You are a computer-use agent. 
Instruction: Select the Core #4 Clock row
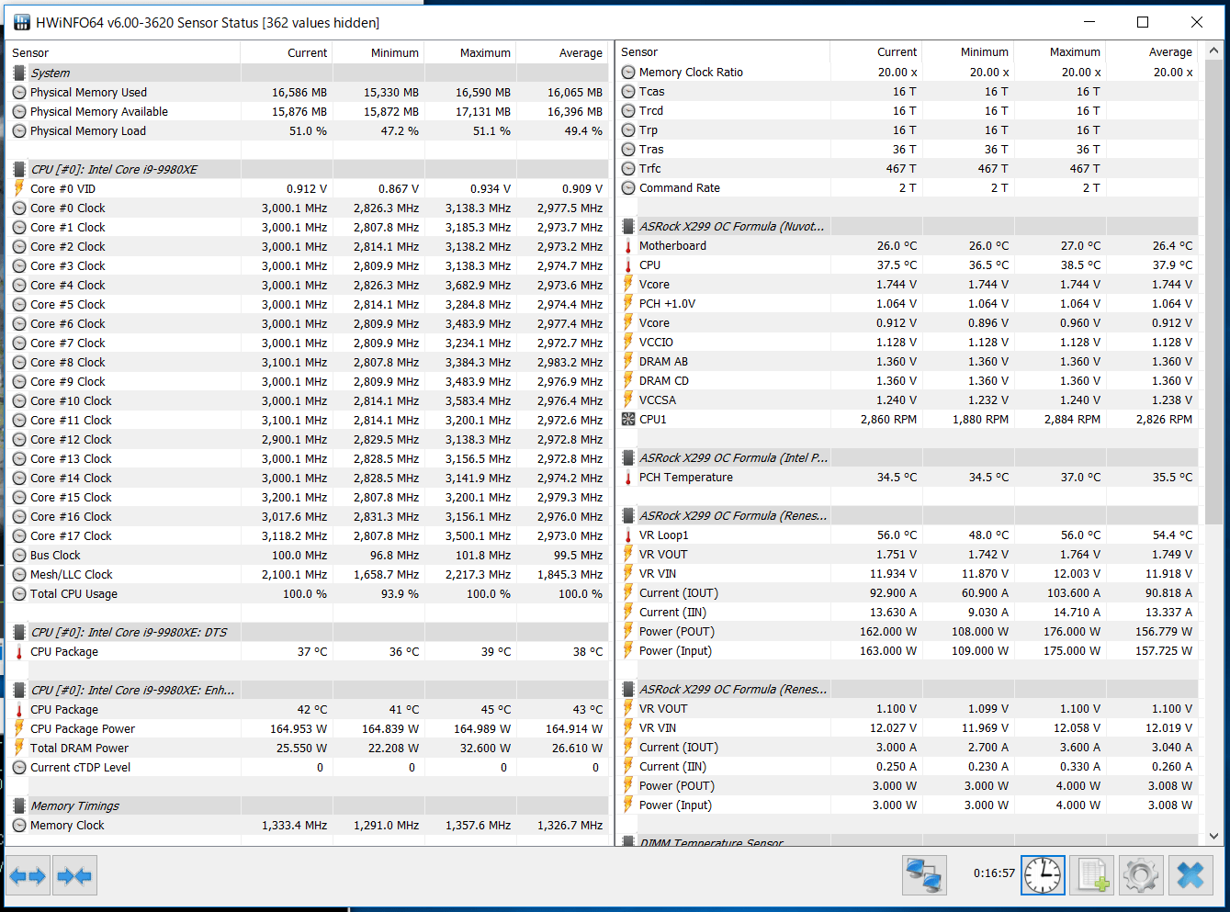tap(308, 285)
